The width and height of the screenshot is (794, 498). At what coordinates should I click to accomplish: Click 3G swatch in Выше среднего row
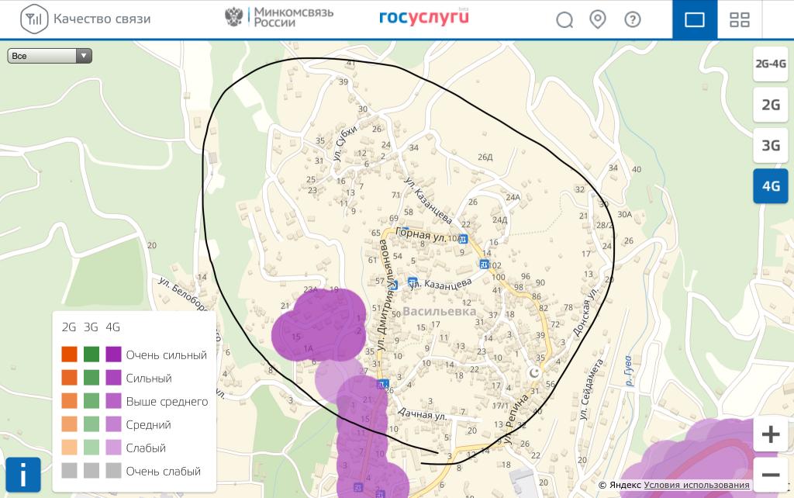(x=91, y=401)
